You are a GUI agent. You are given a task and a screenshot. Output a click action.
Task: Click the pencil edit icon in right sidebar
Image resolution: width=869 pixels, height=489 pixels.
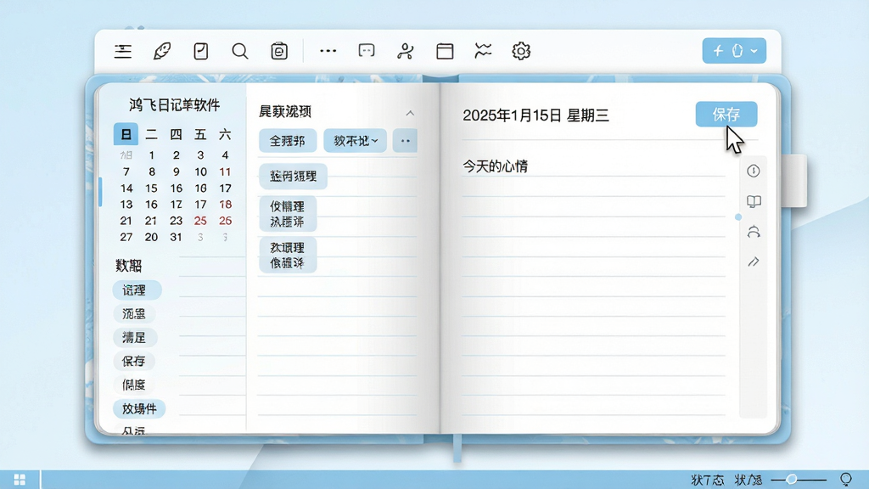coord(754,261)
